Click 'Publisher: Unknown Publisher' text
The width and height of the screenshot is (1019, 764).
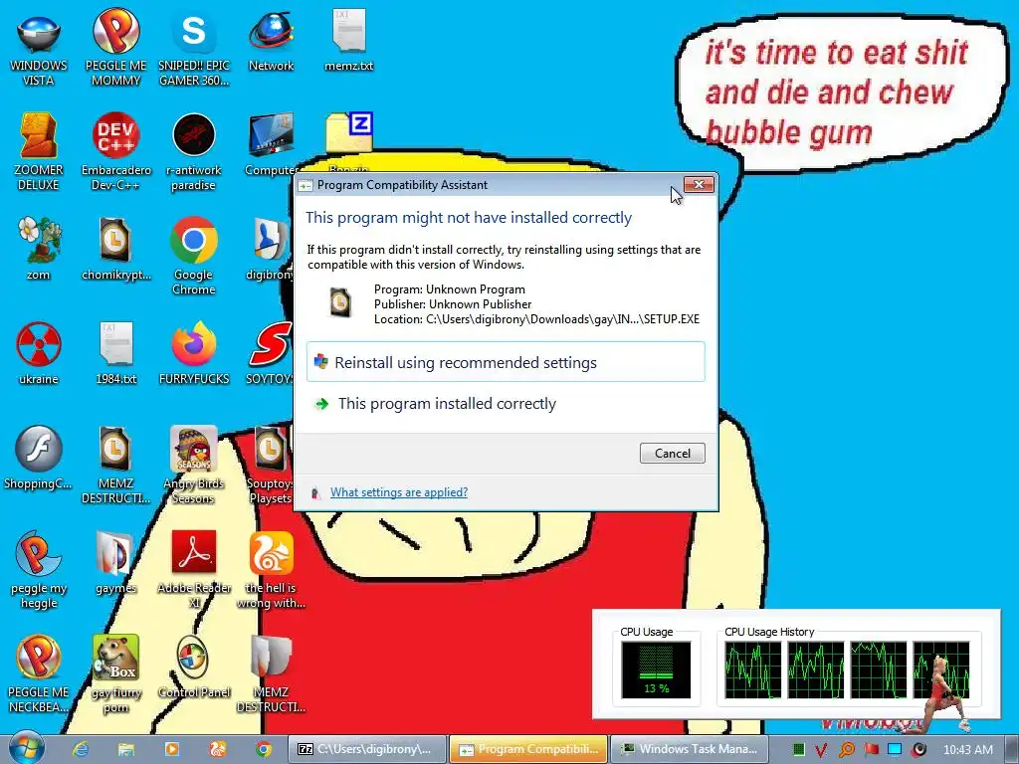[x=453, y=304]
